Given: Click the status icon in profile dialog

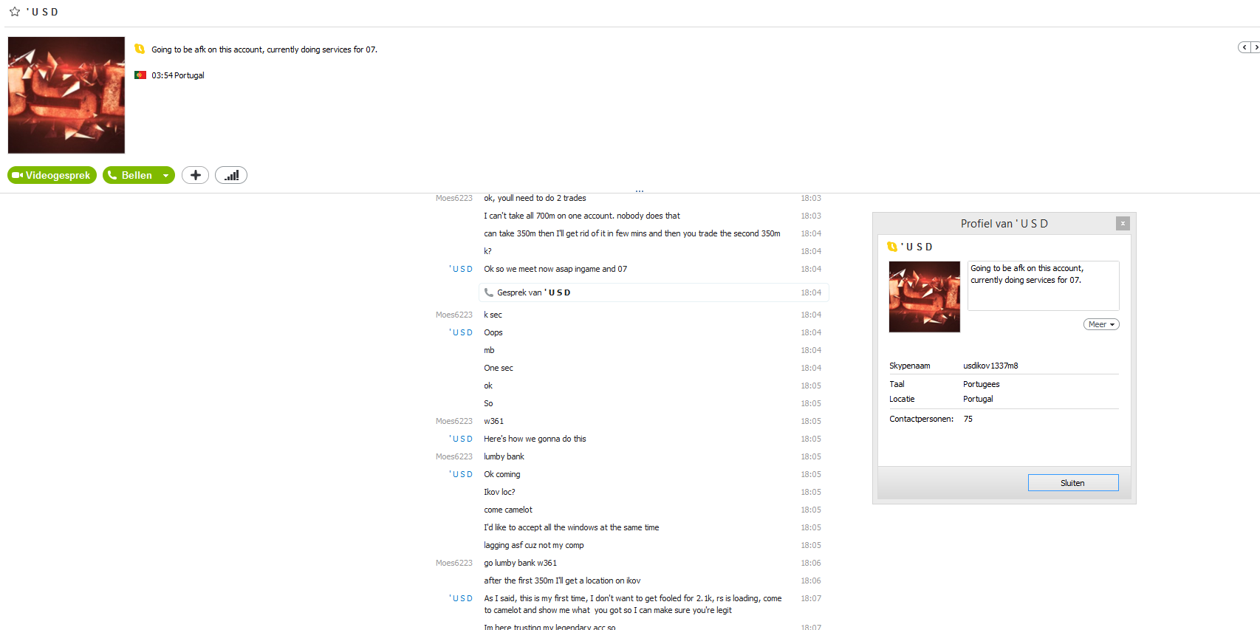Looking at the screenshot, I should (892, 247).
